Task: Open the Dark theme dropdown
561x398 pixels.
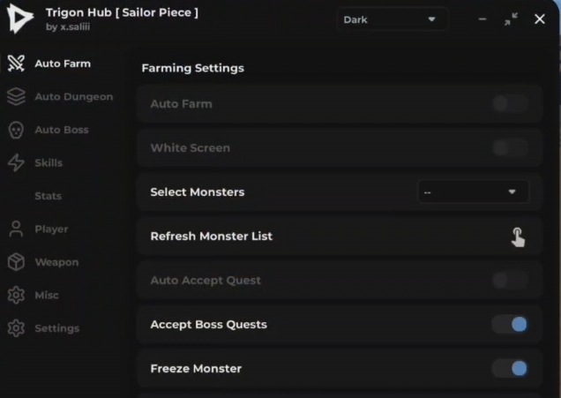Action: tap(392, 19)
